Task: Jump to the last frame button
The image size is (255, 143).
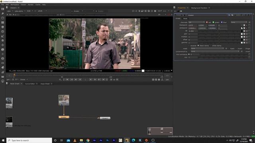Action: (x=104, y=79)
